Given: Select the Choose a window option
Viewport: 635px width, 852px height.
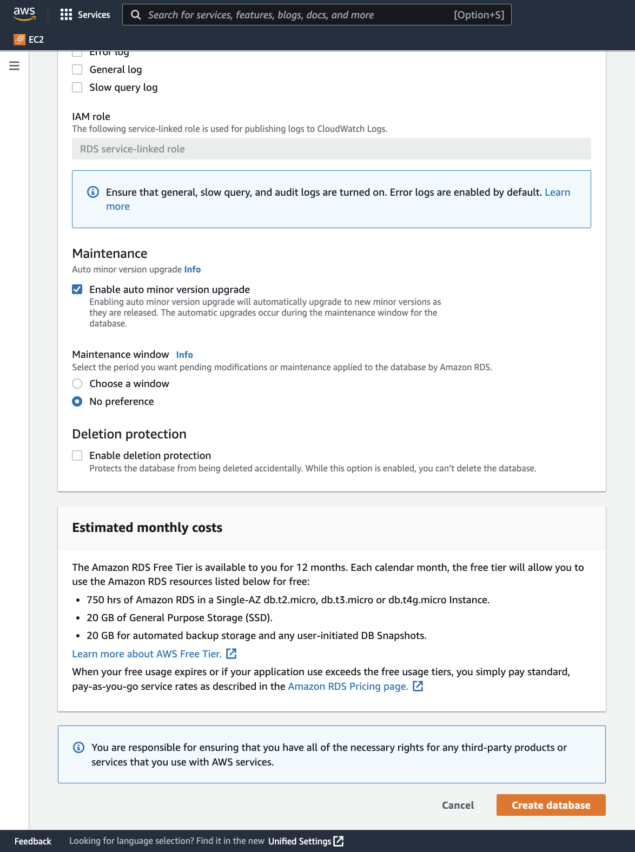Looking at the screenshot, I should point(77,384).
